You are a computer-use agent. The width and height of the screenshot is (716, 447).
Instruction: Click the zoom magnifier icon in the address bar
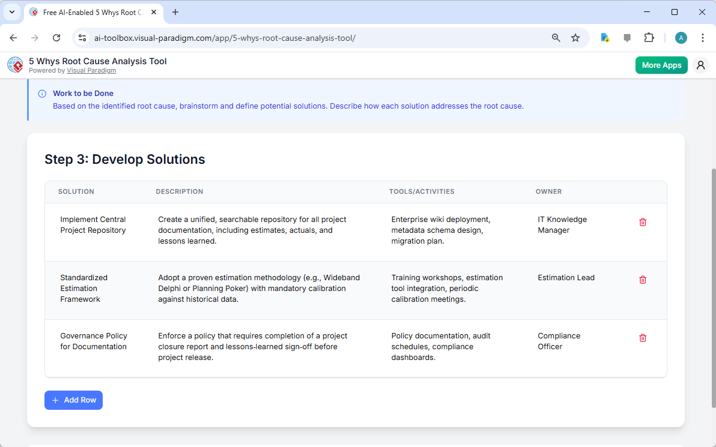click(x=556, y=37)
